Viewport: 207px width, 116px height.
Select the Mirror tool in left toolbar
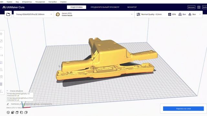click(1, 55)
